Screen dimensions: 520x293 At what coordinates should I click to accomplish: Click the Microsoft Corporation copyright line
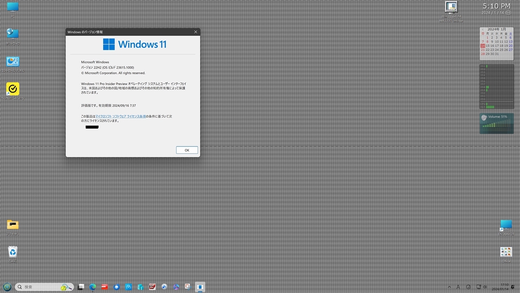click(x=113, y=73)
